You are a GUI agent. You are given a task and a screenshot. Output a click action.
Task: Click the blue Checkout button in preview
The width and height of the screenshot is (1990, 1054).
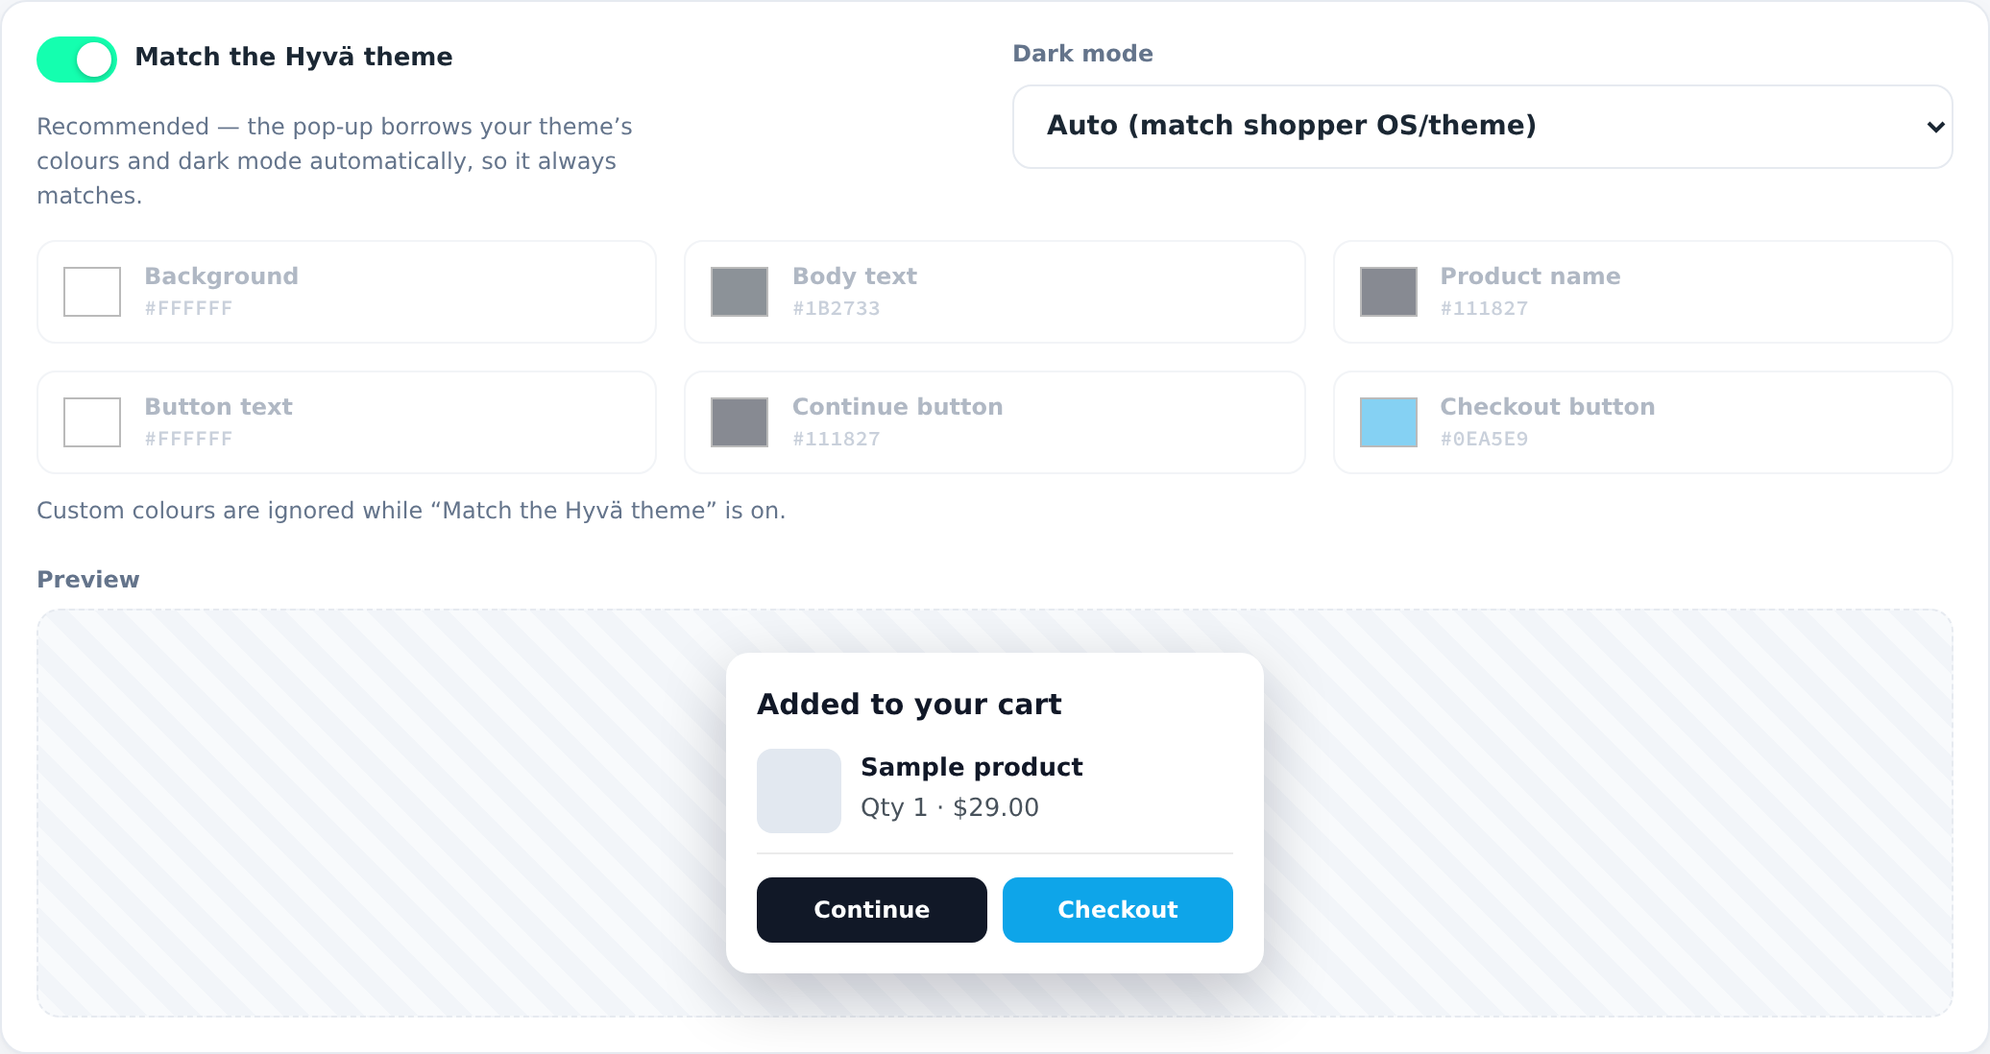pyautogui.click(x=1118, y=910)
